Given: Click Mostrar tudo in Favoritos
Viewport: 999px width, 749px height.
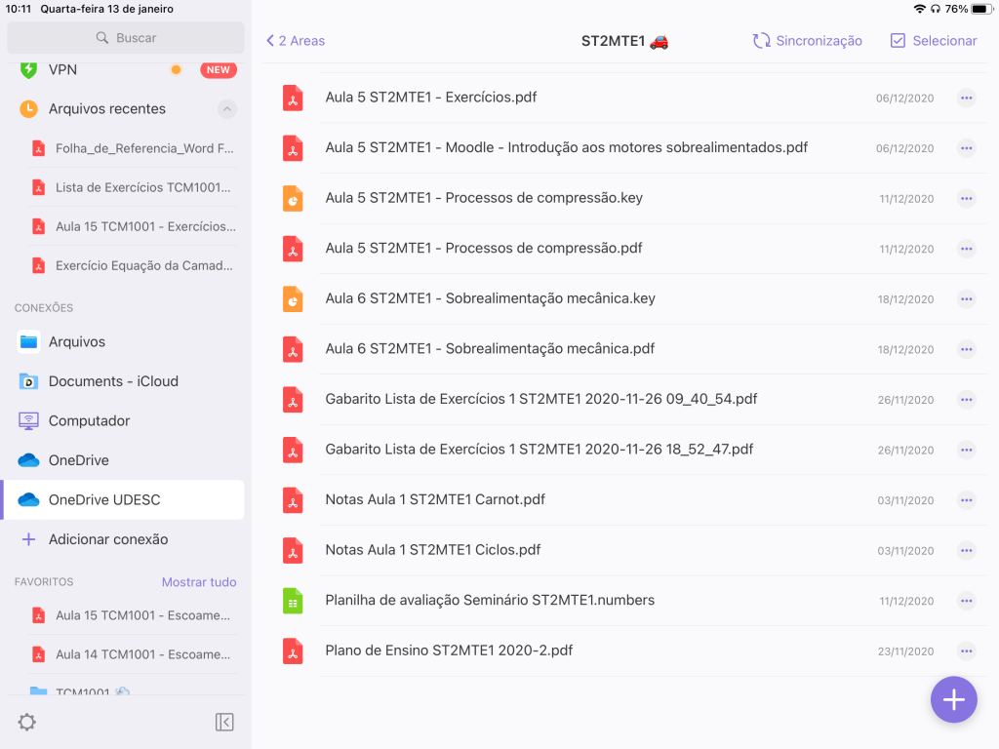Looking at the screenshot, I should [x=199, y=582].
